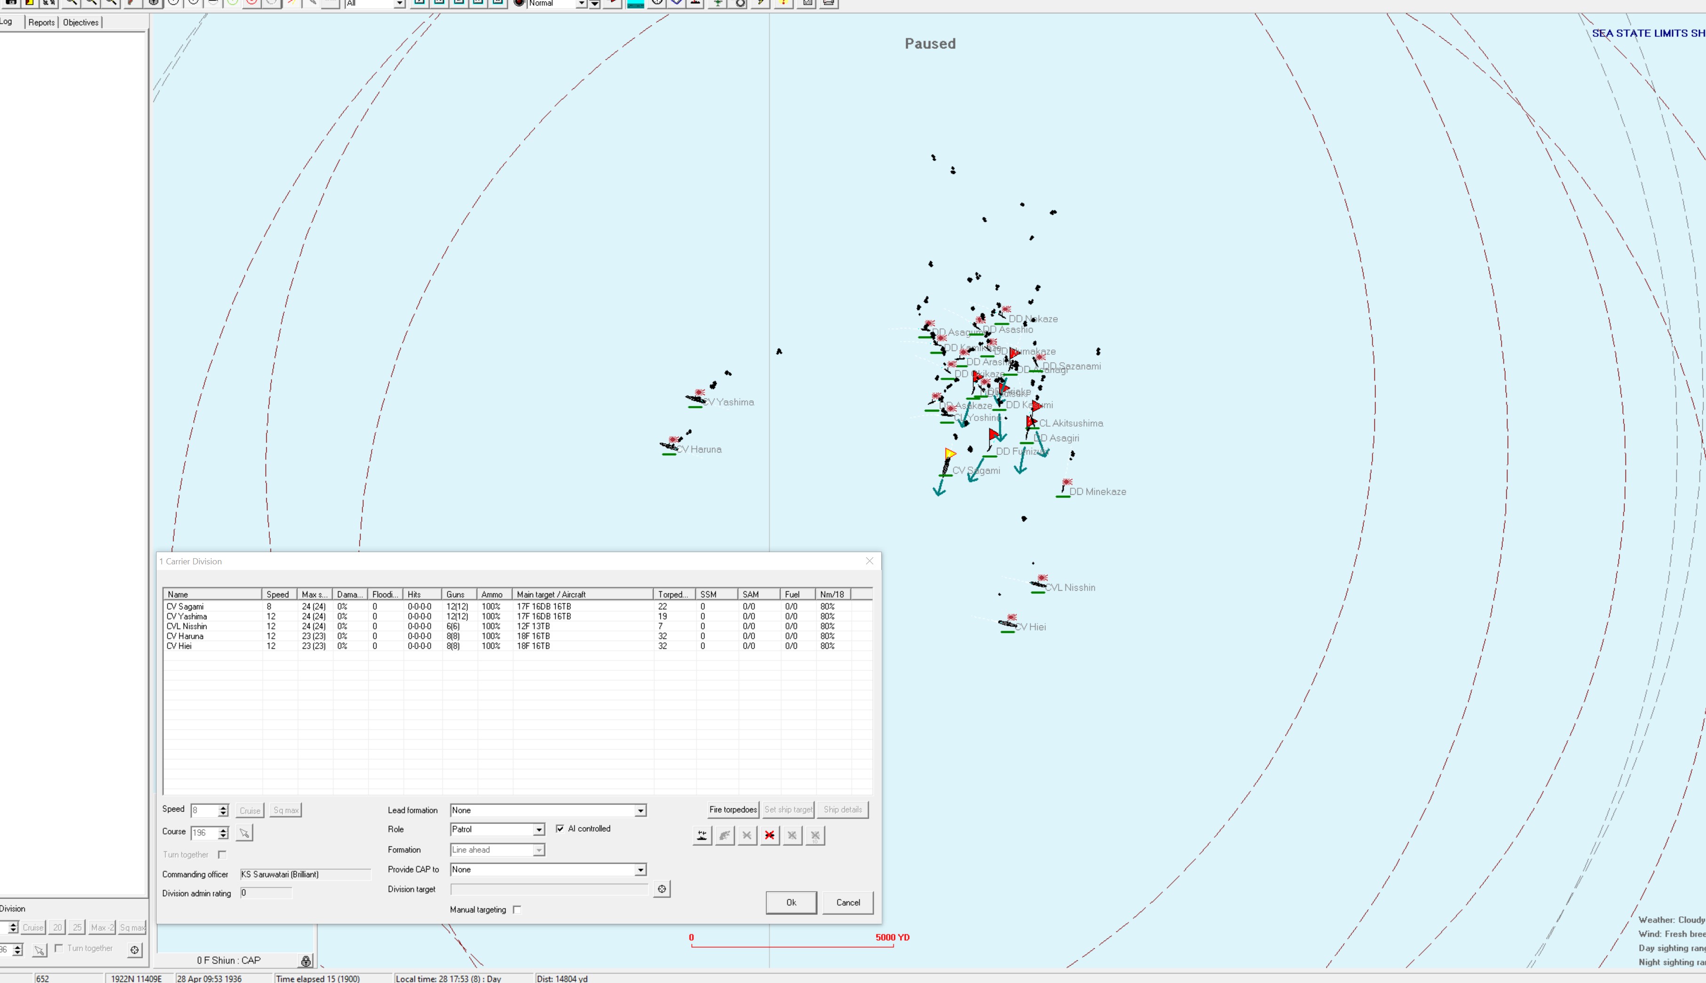Click the crosshair icon beside Division target
The height and width of the screenshot is (983, 1706).
662,889
